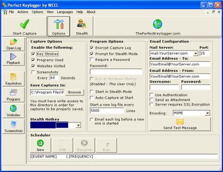Click the Port number field
223x172 pixels.
[x=205, y=53]
